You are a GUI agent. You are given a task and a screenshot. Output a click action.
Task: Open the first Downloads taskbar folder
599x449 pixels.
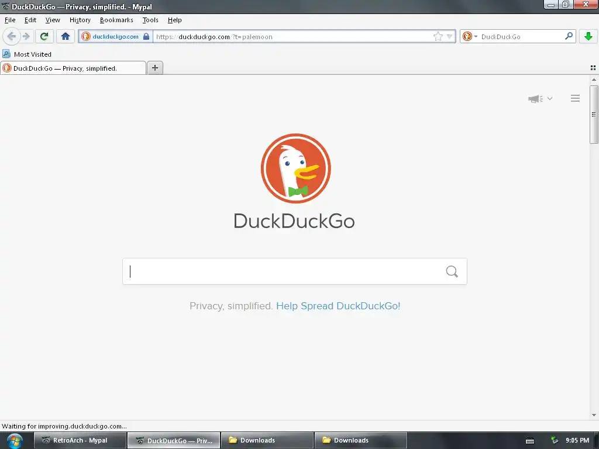[x=267, y=440]
